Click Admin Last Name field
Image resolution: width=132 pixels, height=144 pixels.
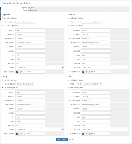[x=96, y=96]
